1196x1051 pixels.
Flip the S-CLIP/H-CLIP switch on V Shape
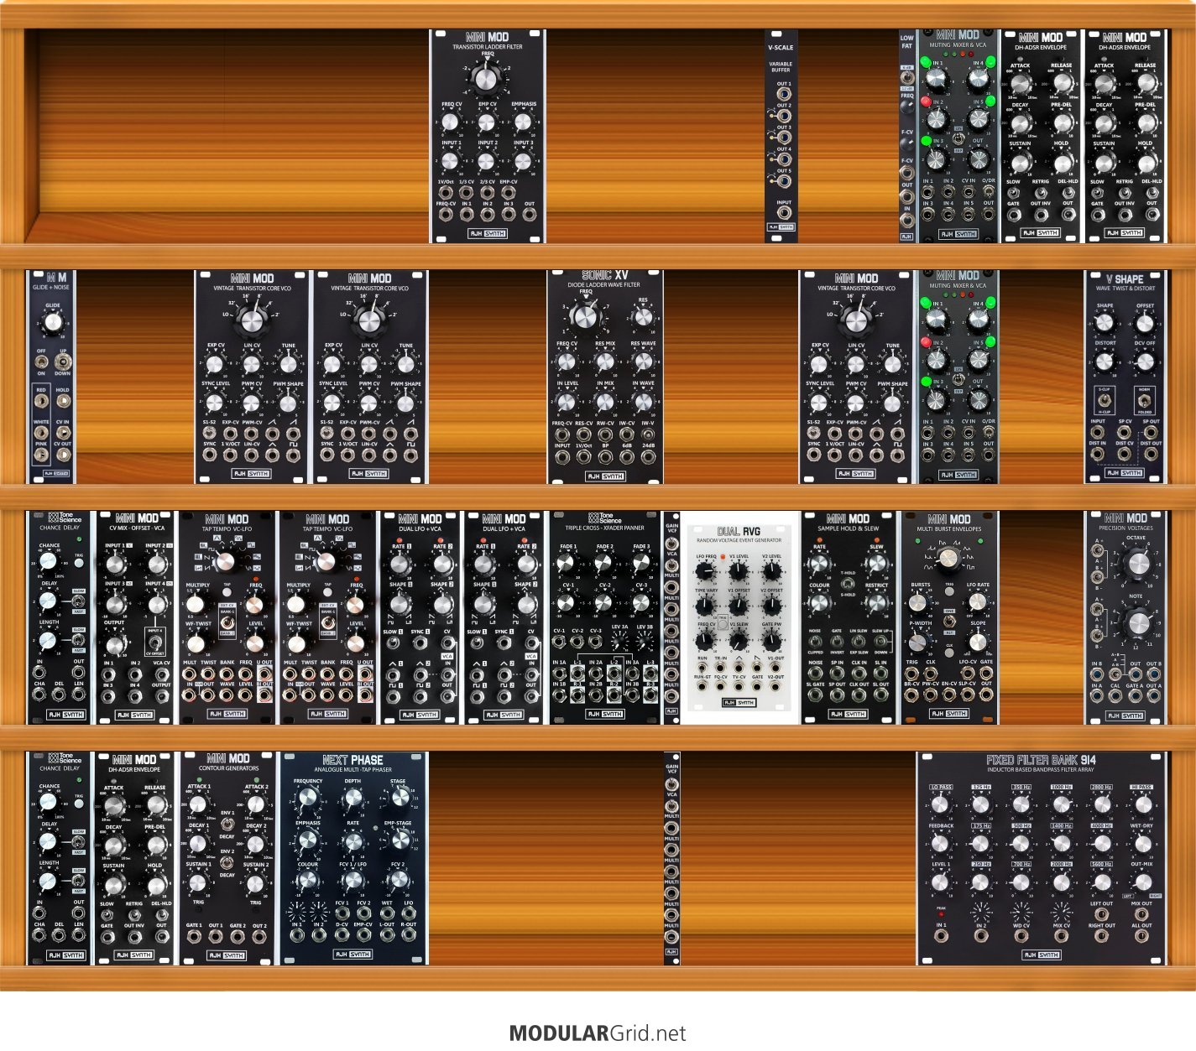point(1105,401)
